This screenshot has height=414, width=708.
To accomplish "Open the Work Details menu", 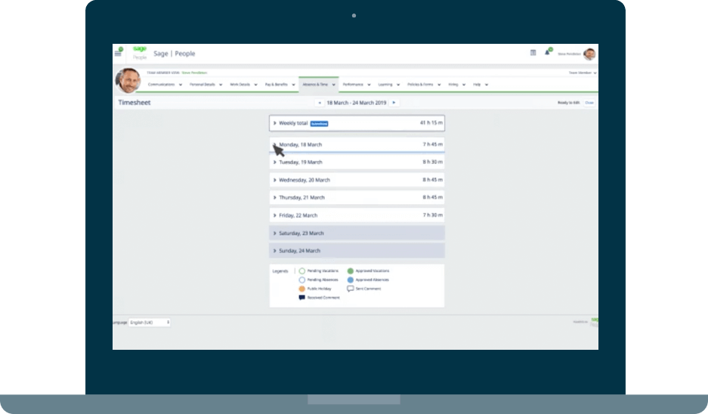I will [x=243, y=85].
